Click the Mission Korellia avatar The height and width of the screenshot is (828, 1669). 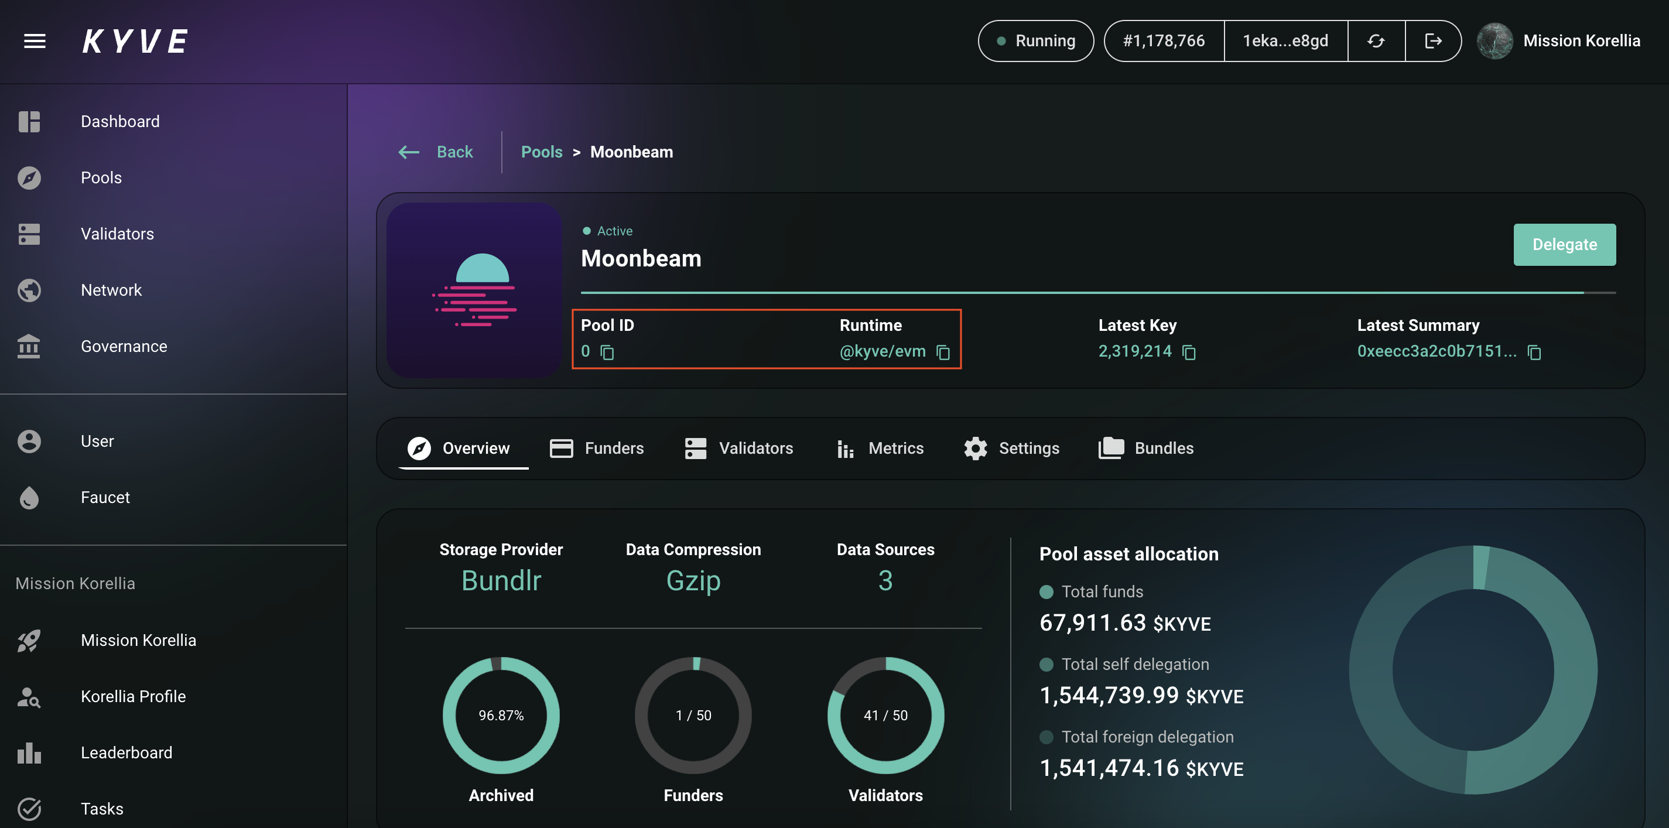[x=1494, y=41]
